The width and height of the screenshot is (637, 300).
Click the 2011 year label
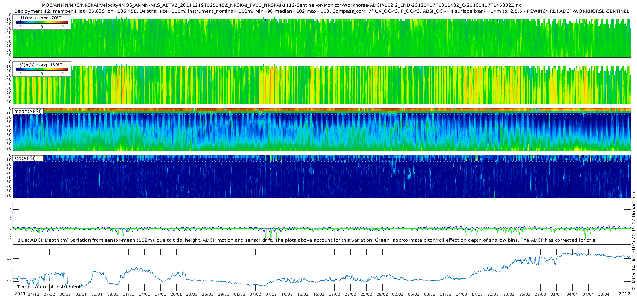(20, 294)
